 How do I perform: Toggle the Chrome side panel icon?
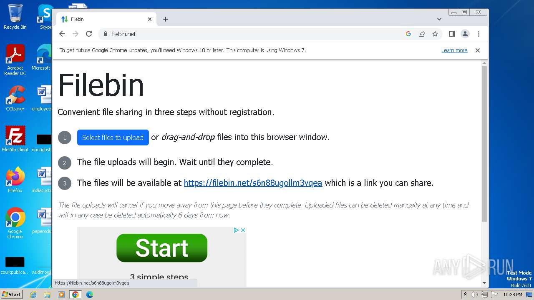451,34
